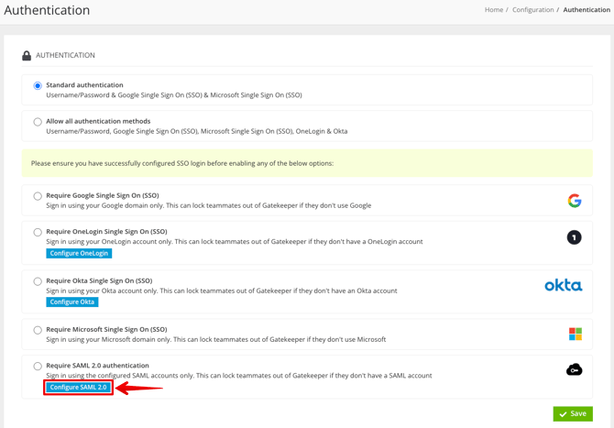
Task: Choose Require SAML 2.0 authentication radio
Action: tap(38, 366)
